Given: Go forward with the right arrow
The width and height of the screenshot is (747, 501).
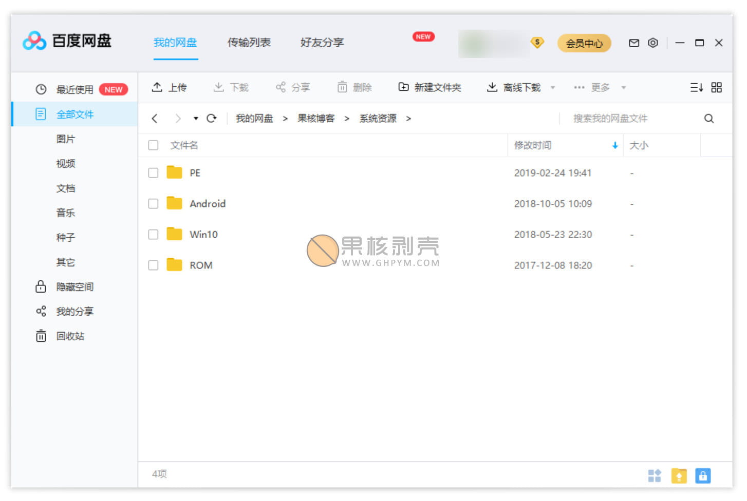Looking at the screenshot, I should coord(178,119).
